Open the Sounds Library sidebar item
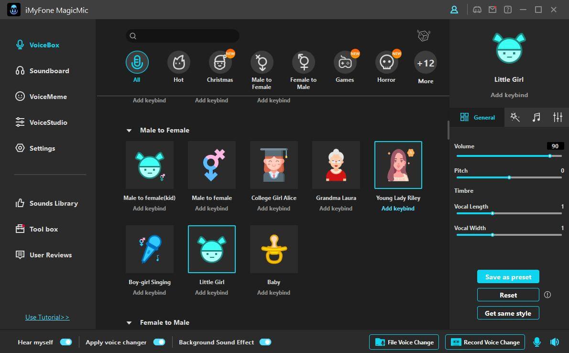 pyautogui.click(x=46, y=203)
